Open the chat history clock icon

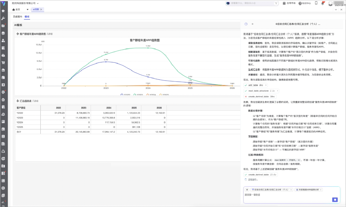point(246,24)
